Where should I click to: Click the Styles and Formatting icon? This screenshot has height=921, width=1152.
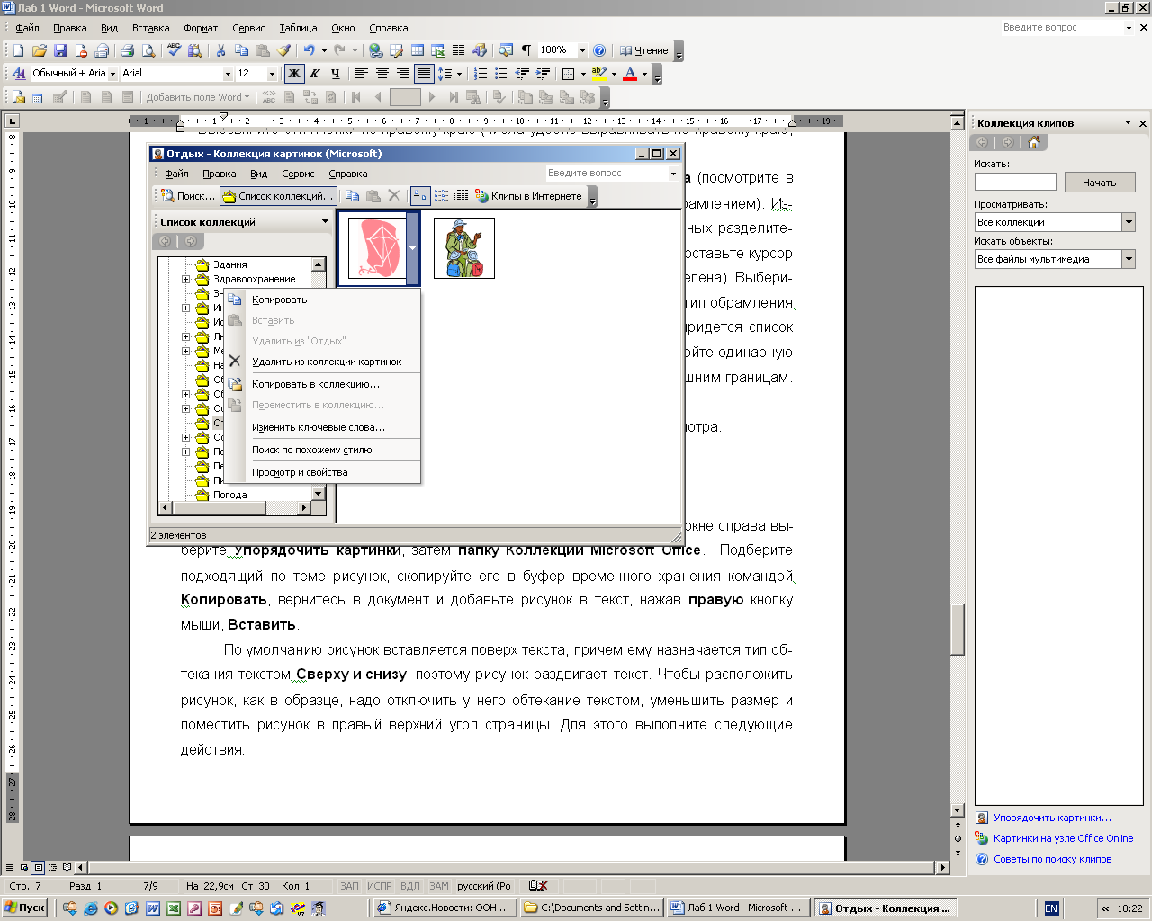(19, 74)
